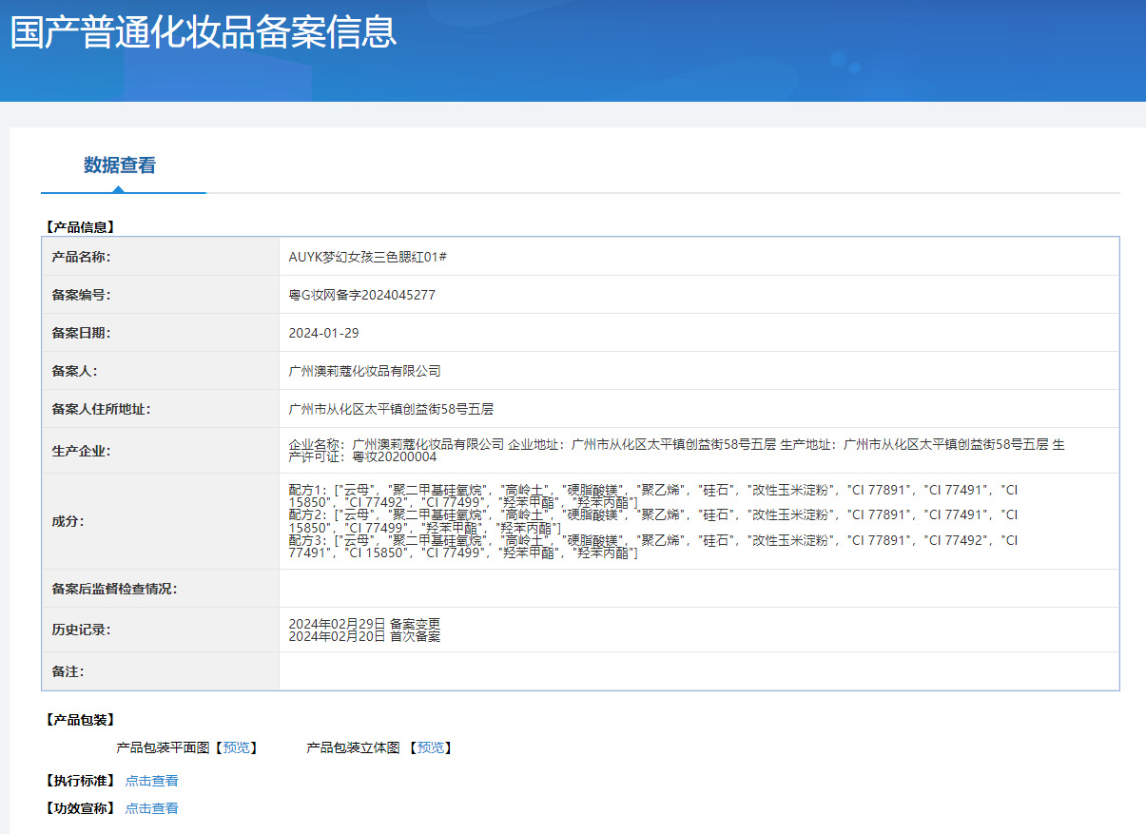Select history entry 2024年02月29日 备案变更
1146x834 pixels.
364,623
